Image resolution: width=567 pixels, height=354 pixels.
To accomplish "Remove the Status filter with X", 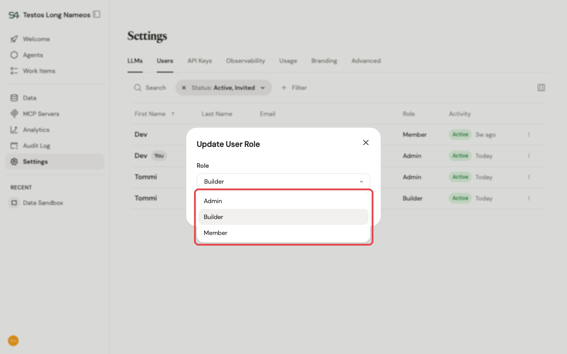I will [184, 88].
